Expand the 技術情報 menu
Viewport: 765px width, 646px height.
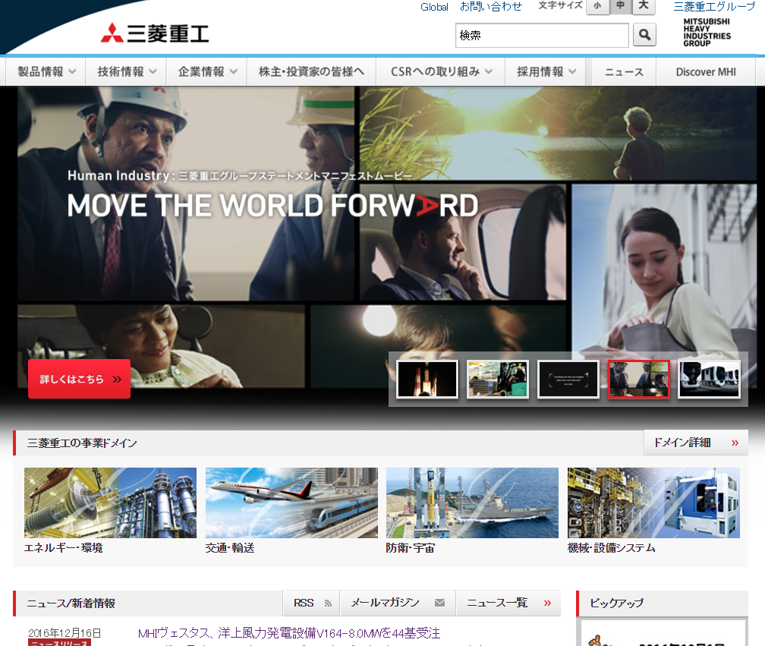(126, 71)
